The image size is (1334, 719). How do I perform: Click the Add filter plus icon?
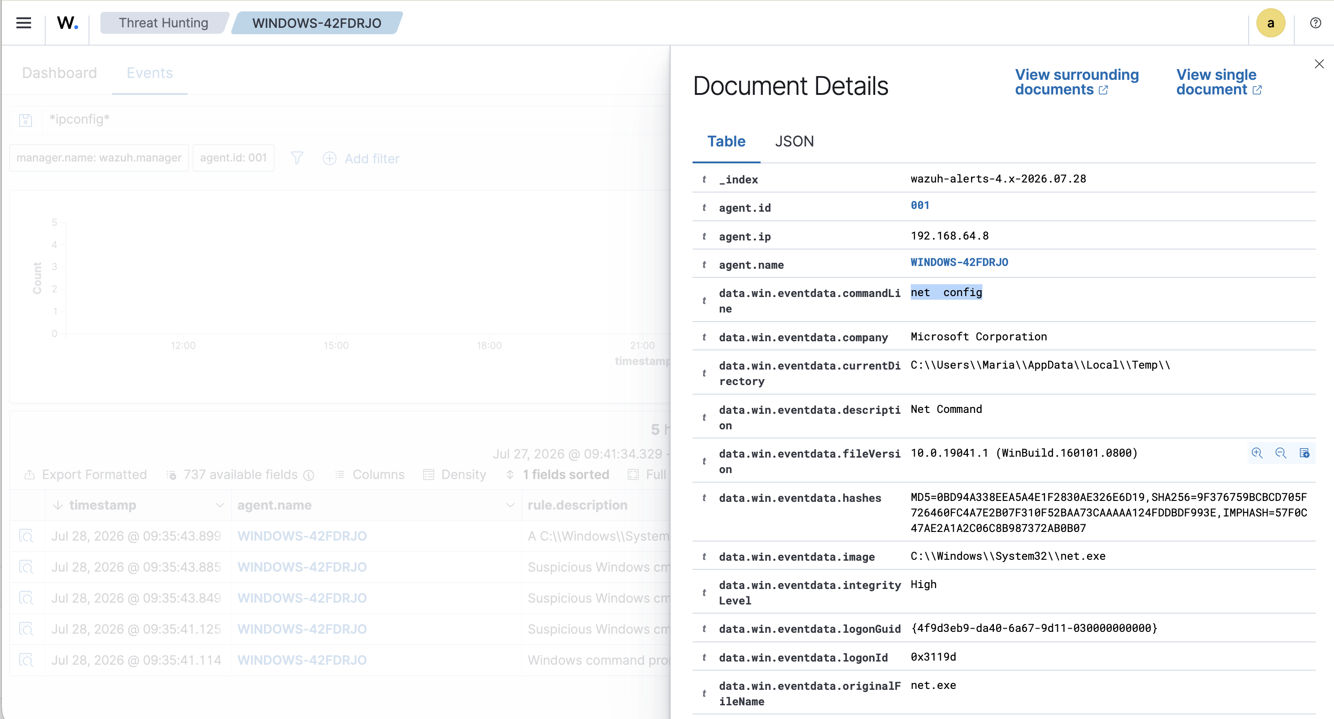pos(329,158)
